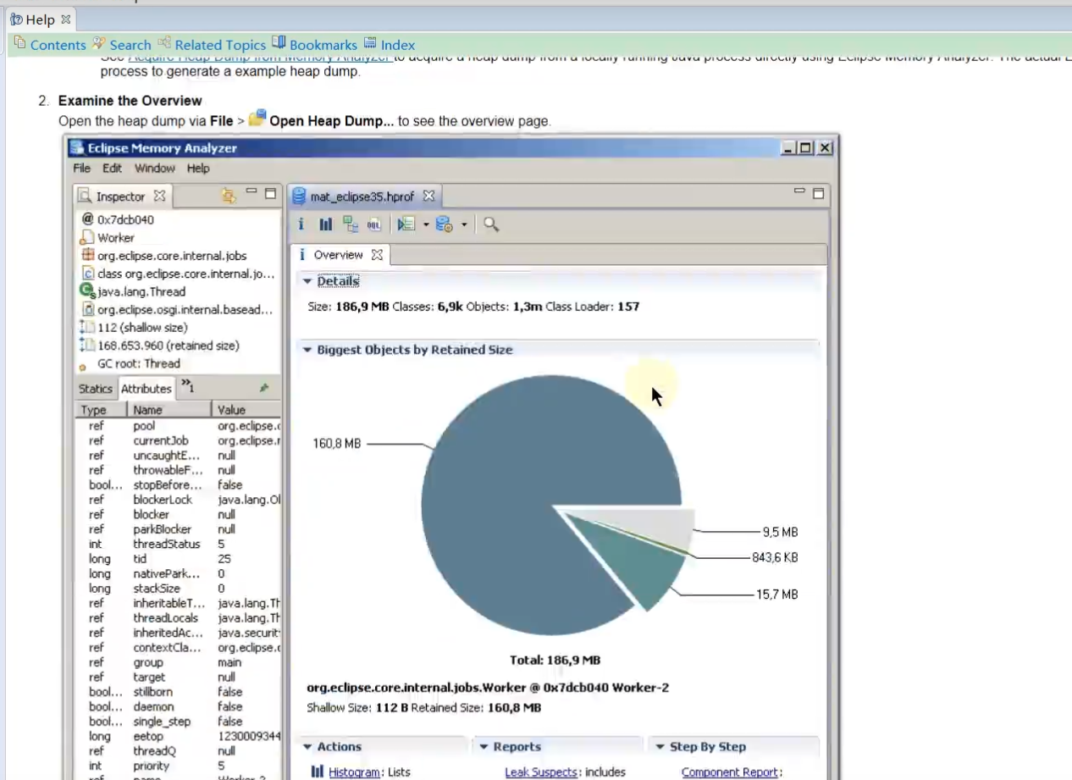Open the Histogram toolbar icon
The width and height of the screenshot is (1072, 780).
click(326, 224)
